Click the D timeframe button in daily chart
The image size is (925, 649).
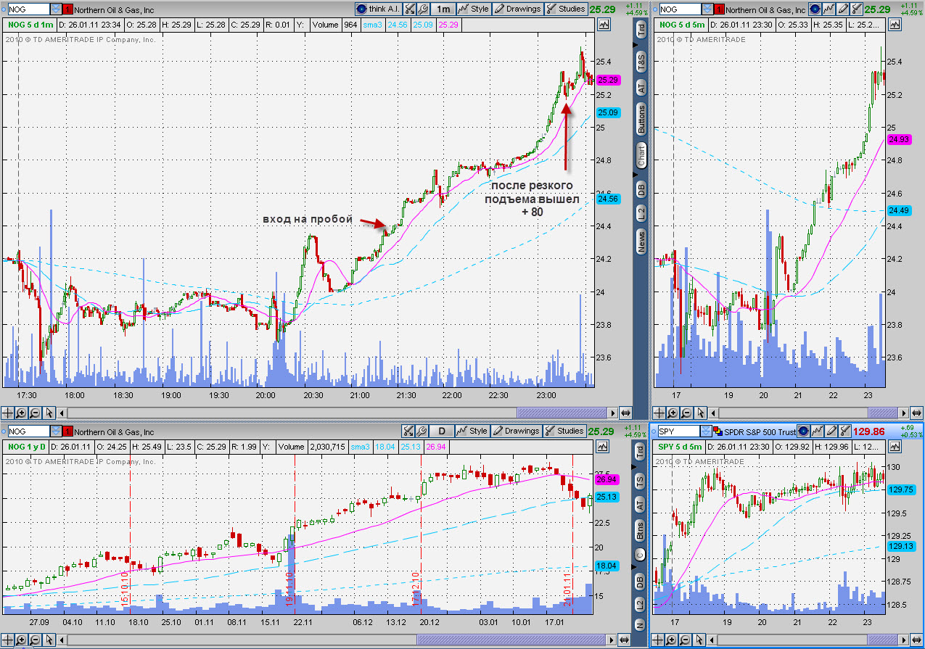(440, 431)
